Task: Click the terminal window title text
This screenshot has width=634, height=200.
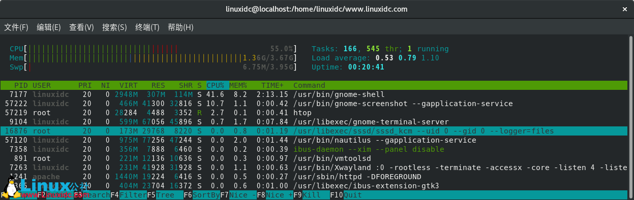Action: (316, 9)
